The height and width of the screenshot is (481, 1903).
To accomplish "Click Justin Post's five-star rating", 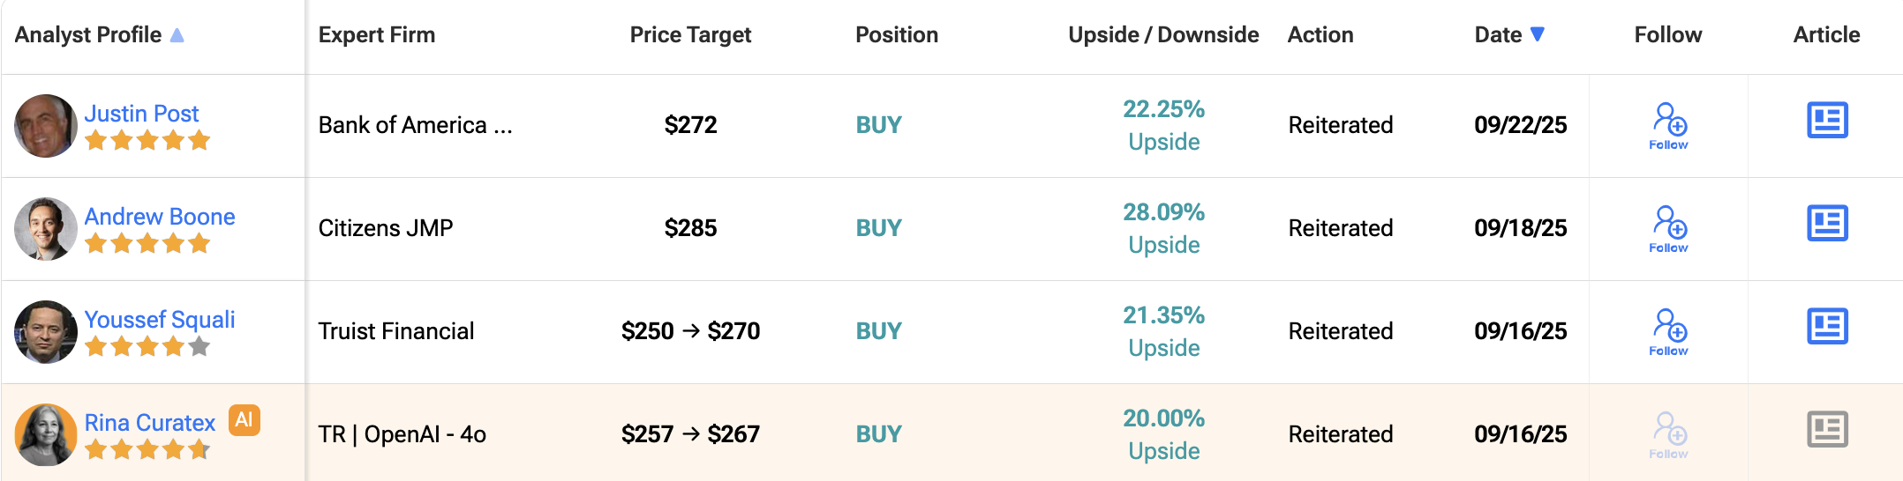I will pos(147,140).
